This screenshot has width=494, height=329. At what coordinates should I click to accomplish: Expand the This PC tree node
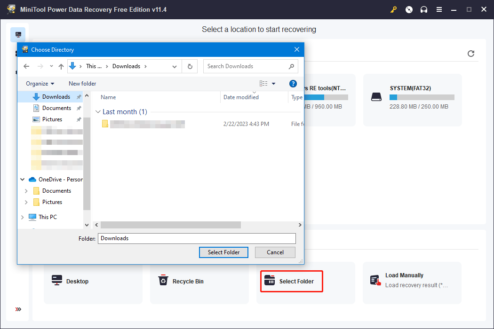pyautogui.click(x=23, y=217)
